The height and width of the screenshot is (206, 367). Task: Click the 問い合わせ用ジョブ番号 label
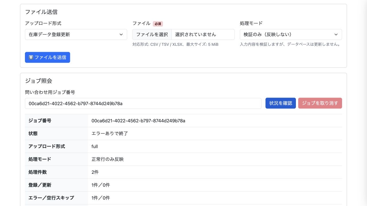click(50, 92)
